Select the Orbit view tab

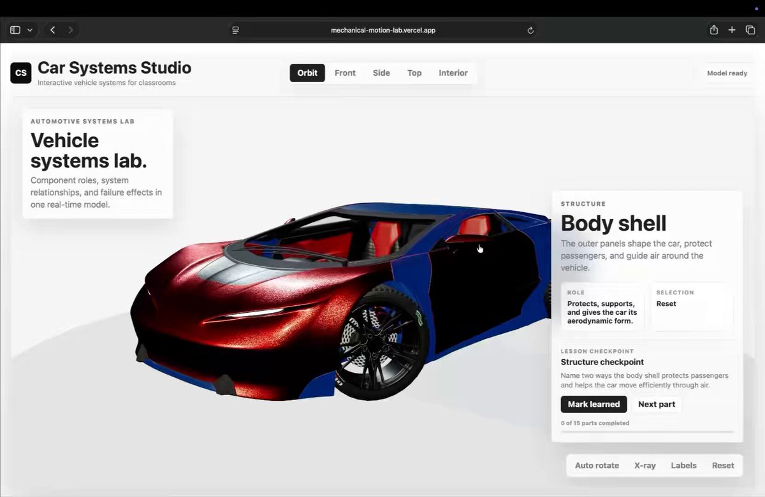click(307, 73)
